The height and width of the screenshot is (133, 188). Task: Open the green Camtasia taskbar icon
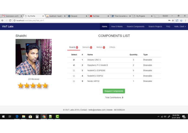point(57,117)
